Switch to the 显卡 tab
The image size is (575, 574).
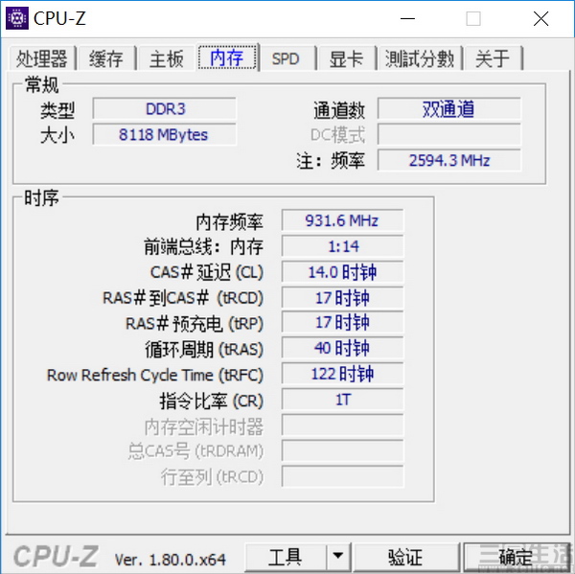[346, 58]
